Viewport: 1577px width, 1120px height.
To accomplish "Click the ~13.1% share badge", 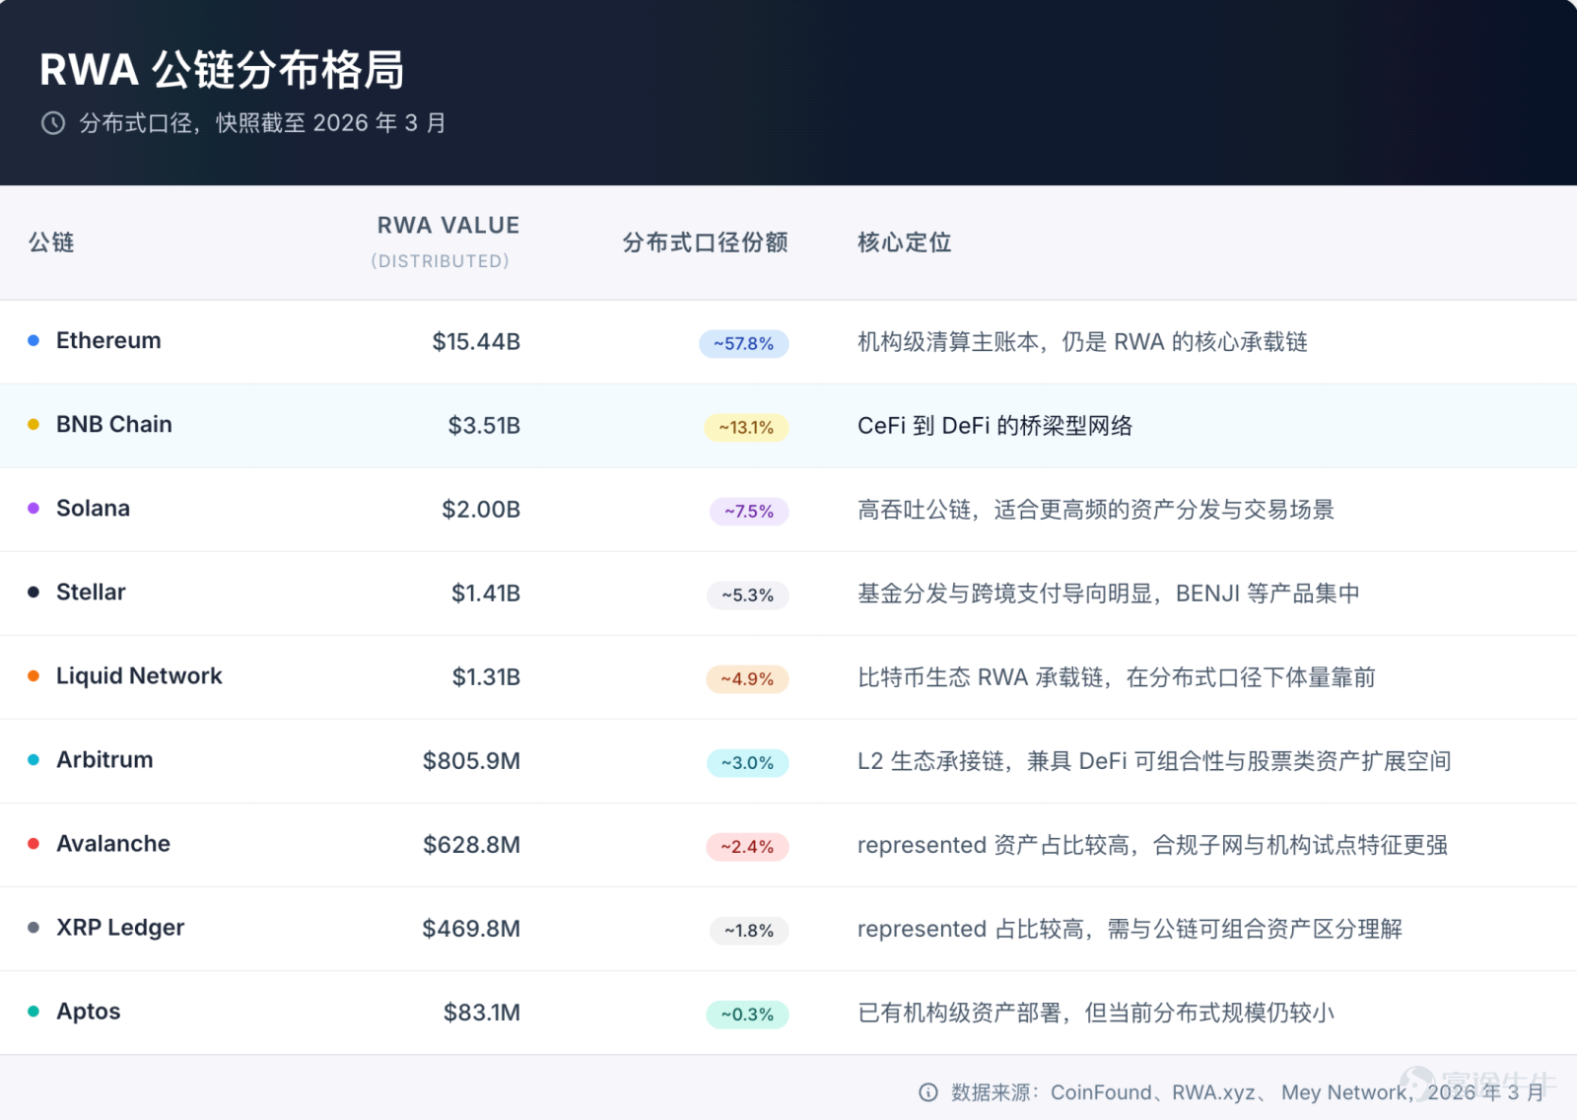I will click(x=746, y=428).
